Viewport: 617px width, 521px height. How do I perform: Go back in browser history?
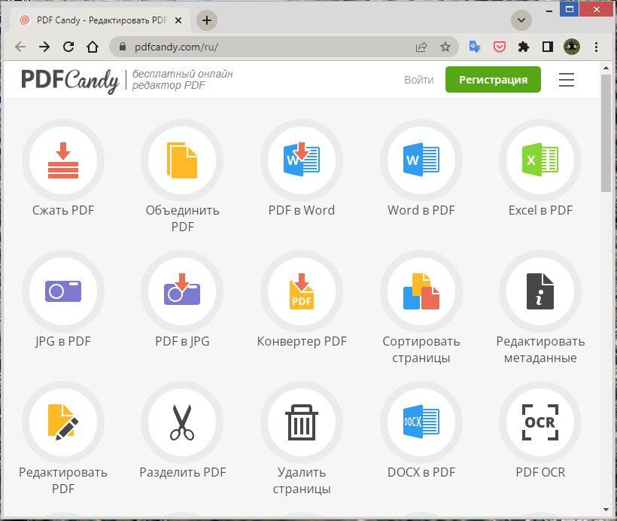pos(20,47)
